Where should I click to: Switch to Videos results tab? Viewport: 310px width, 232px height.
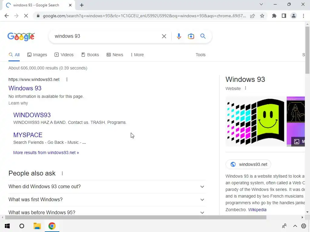click(x=64, y=55)
